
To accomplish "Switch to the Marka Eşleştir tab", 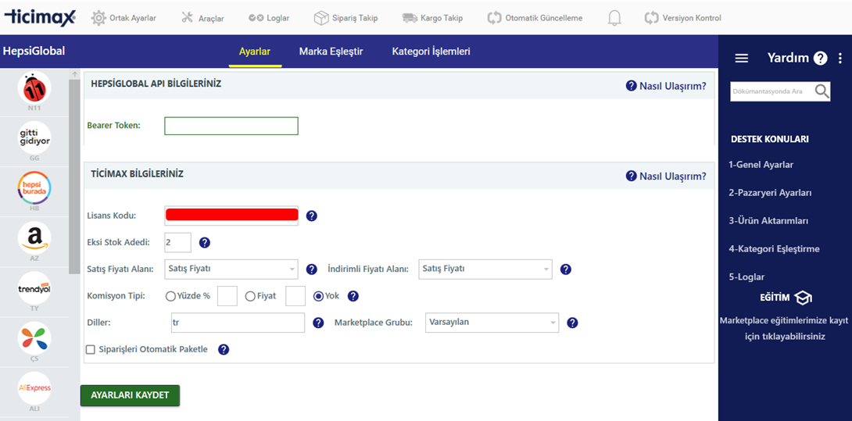I will (331, 52).
